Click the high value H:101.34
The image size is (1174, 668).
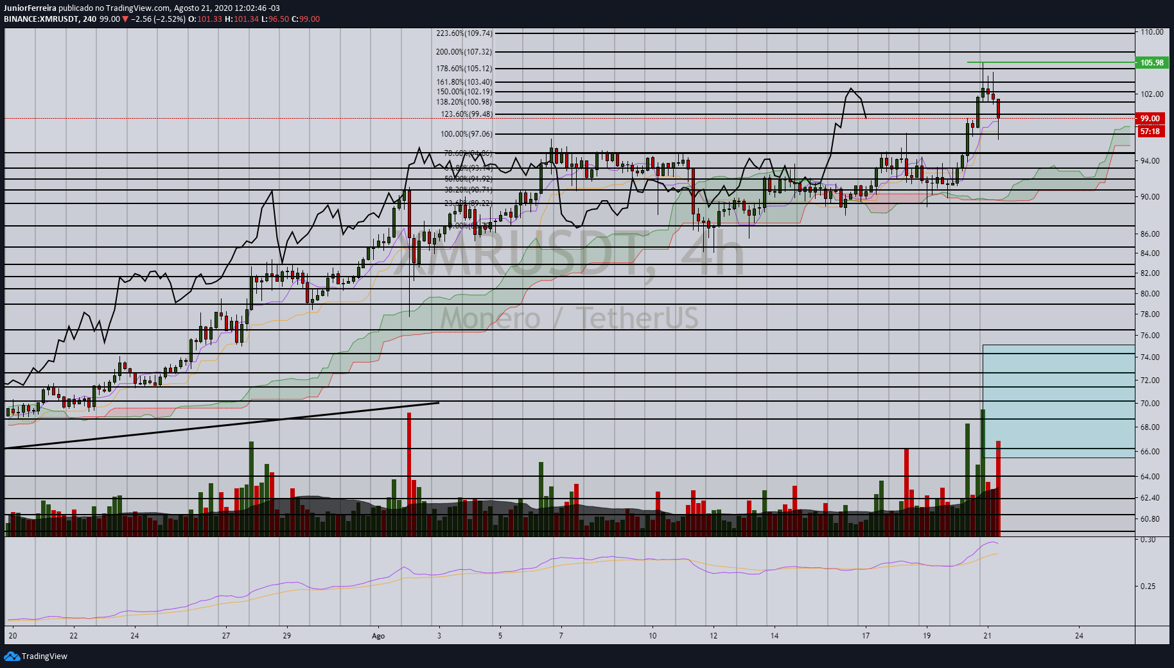(x=241, y=19)
